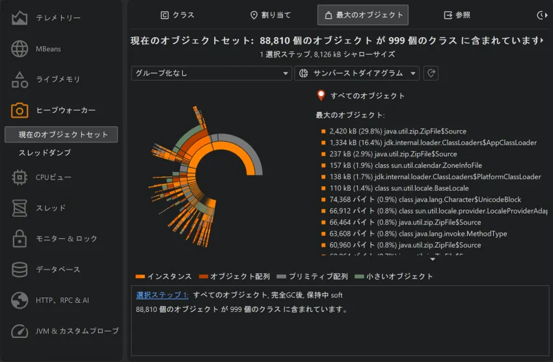553x362 pixels.
Task: Select 現在のオブジェクトセット in the sidebar
Action: 61,134
